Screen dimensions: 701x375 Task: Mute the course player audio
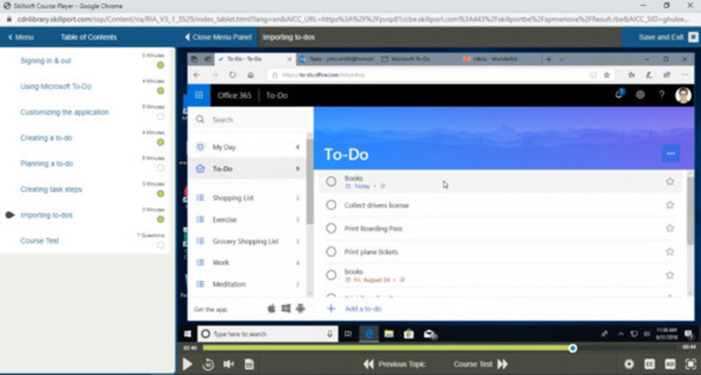228,364
